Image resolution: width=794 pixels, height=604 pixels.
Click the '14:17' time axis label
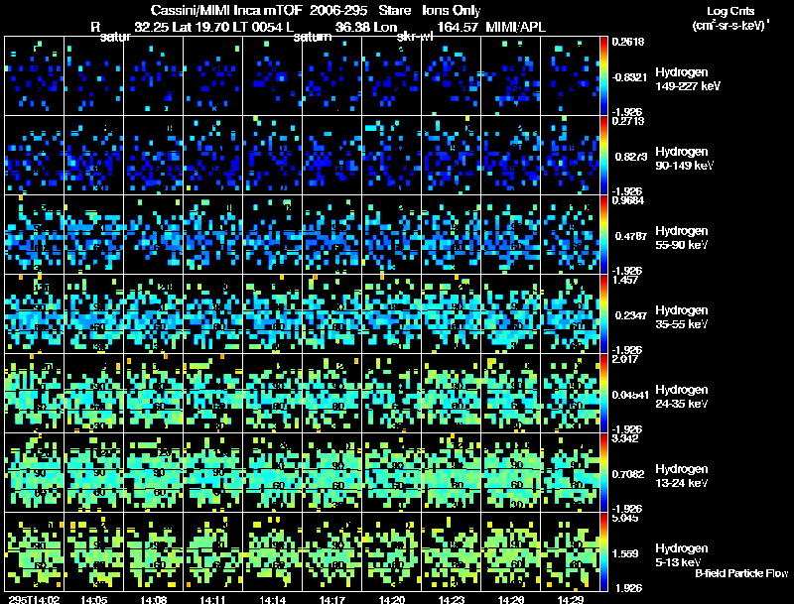(332, 599)
